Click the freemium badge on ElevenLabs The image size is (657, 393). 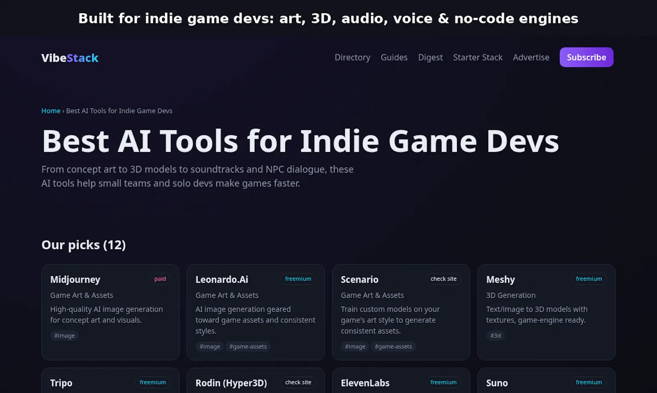[443, 382]
